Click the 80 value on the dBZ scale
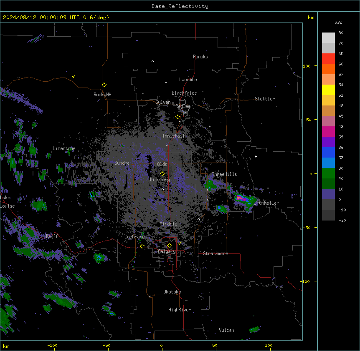 coord(341,33)
